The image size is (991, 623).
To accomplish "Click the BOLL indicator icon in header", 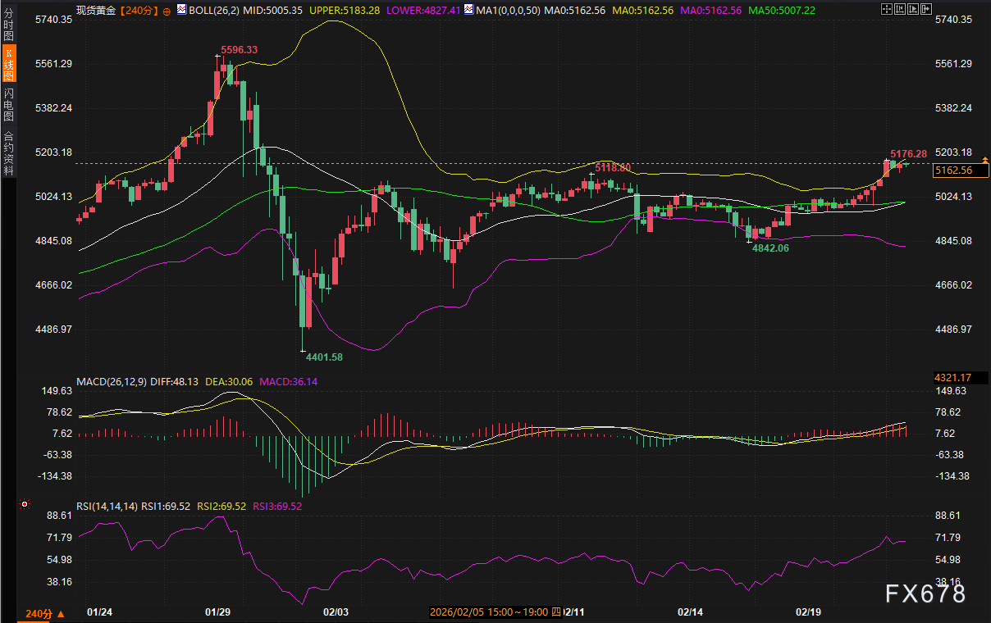I will [x=182, y=10].
